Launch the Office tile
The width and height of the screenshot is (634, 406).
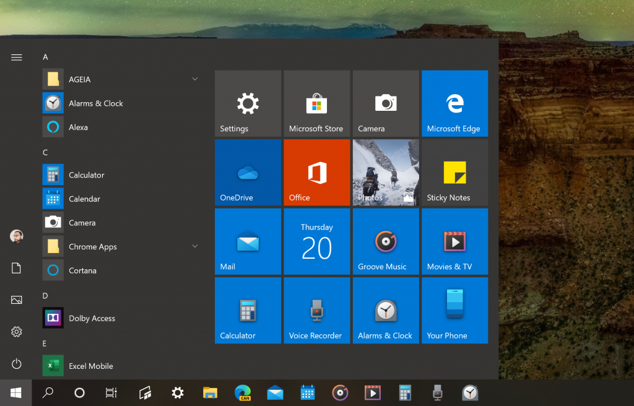(x=316, y=172)
